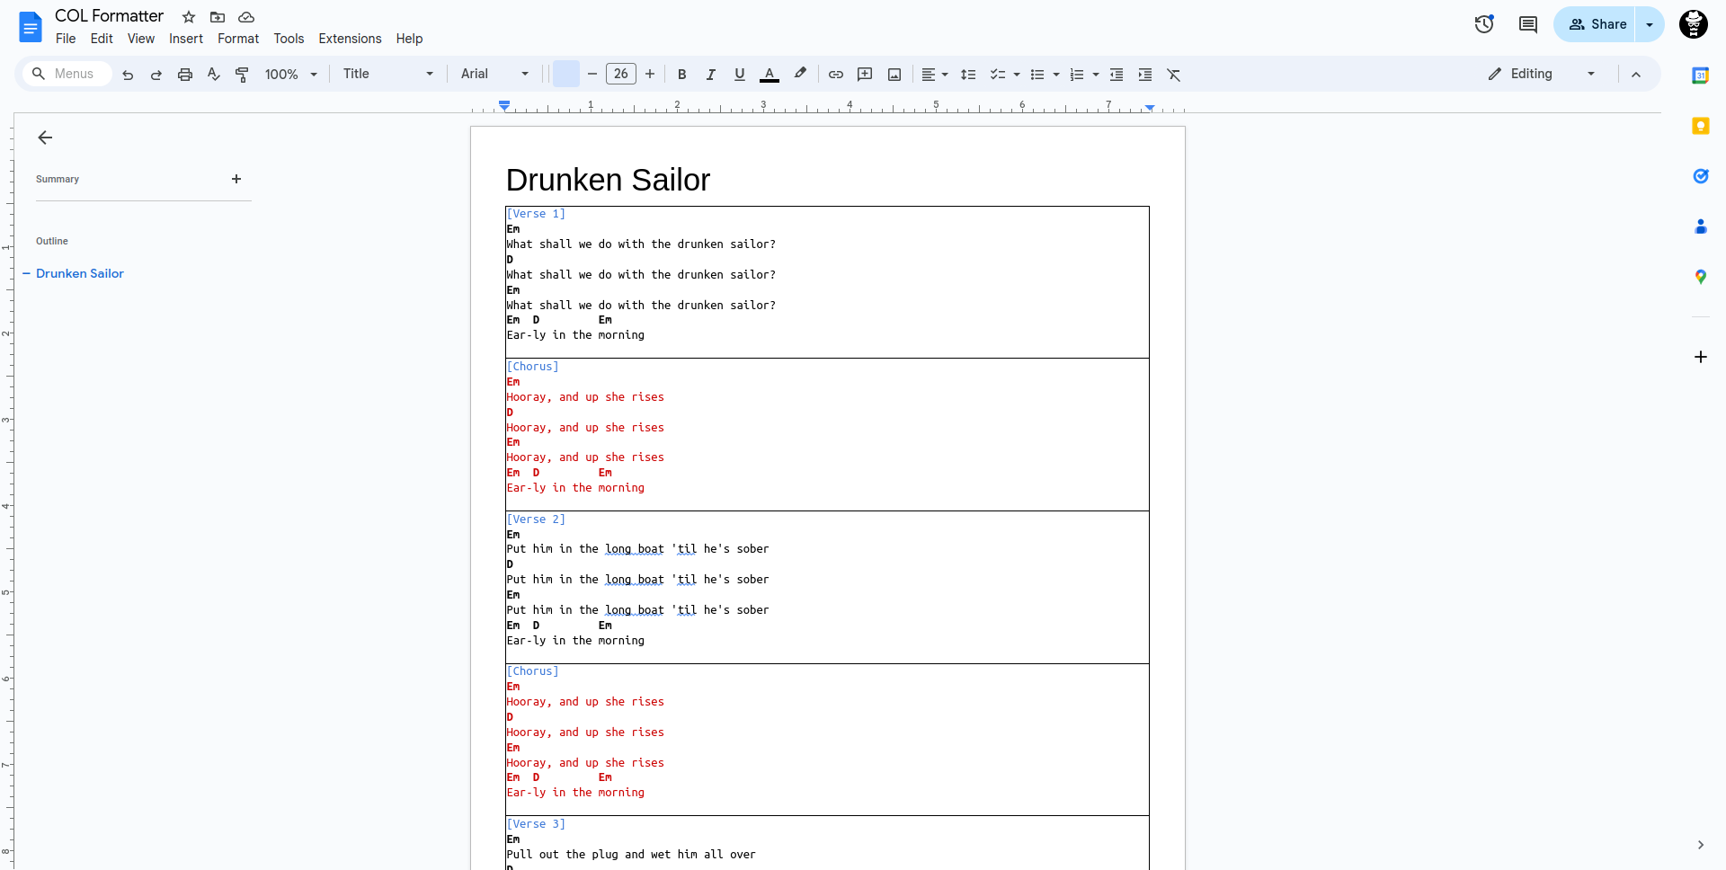Decrease the font size with minus
The width and height of the screenshot is (1726, 870).
(592, 74)
